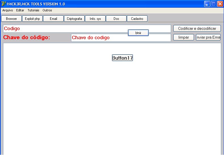Focus the Codigo input field
Screen dimensions: 224x155
pyautogui.click(x=87, y=29)
